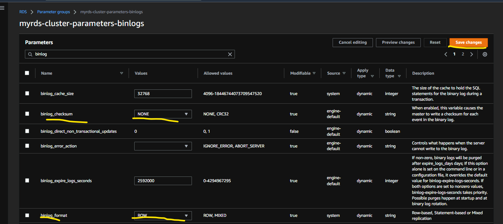The image size is (503, 224).
Task: Click the Description column header
Action: point(423,73)
